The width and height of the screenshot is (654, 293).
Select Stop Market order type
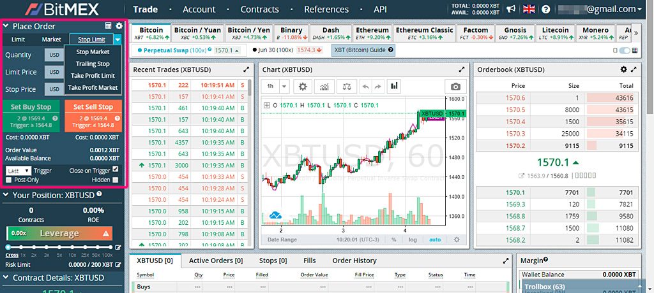point(93,52)
